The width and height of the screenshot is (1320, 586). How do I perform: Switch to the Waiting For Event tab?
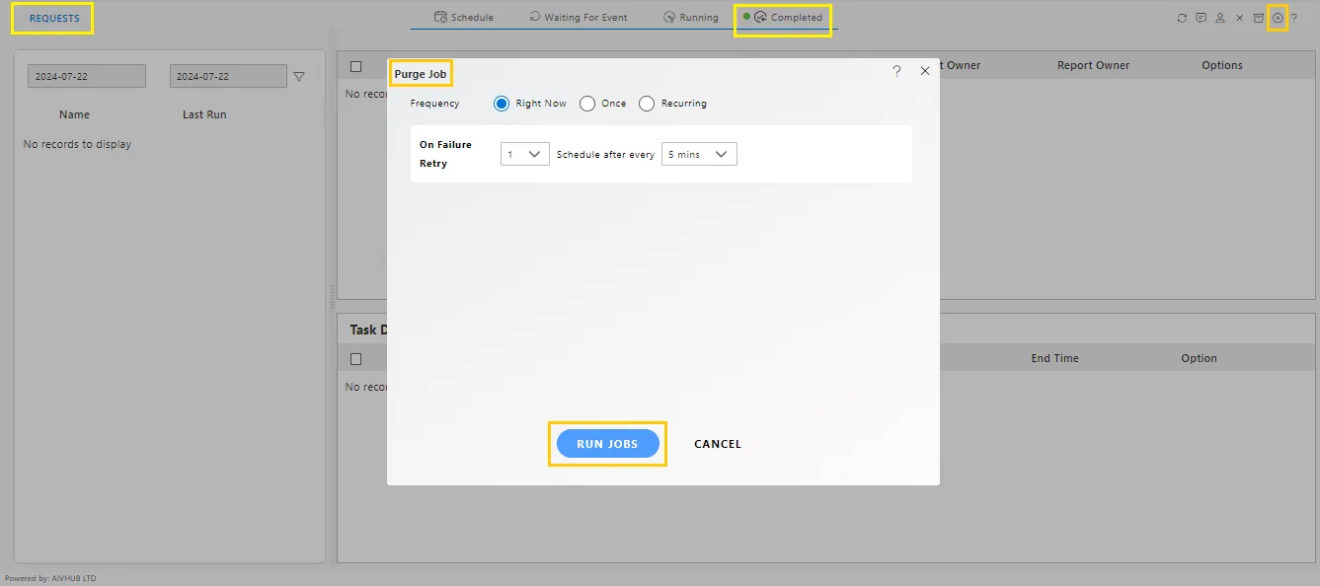pos(579,17)
